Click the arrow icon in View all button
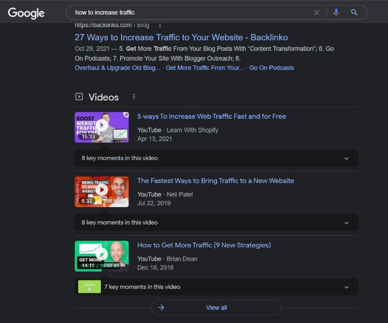 pos(161,307)
